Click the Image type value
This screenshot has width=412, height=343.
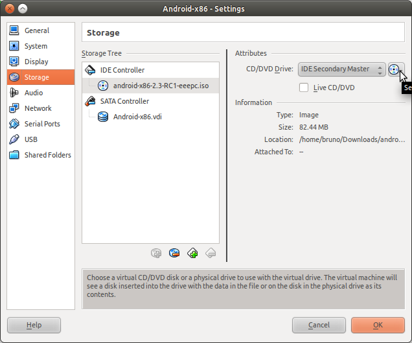pos(309,115)
